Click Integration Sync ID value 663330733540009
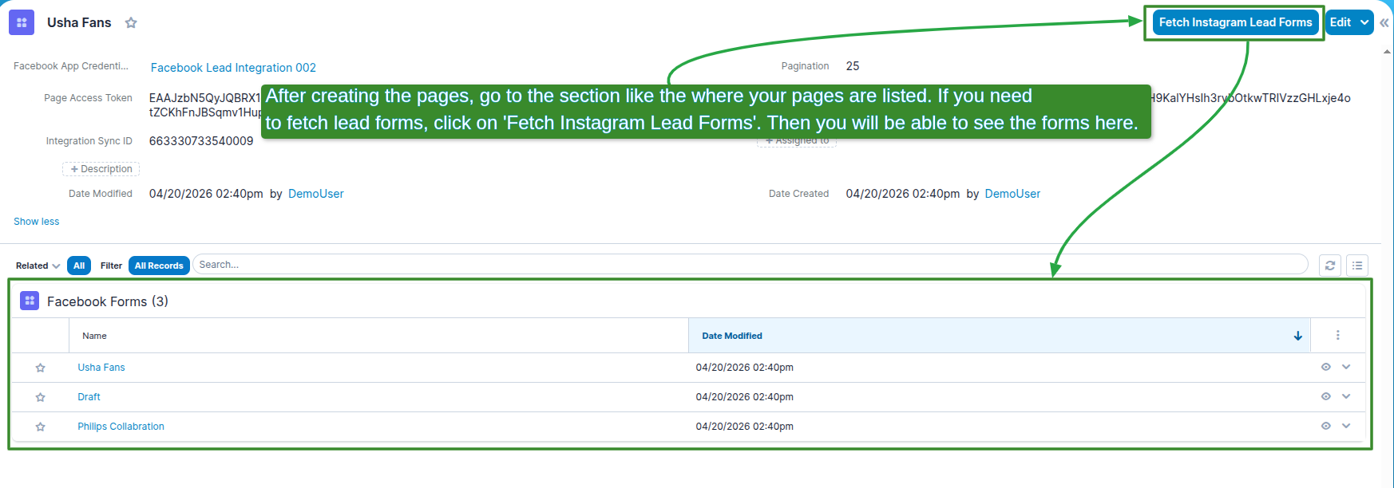Viewport: 1394px width, 488px height. pos(201,141)
